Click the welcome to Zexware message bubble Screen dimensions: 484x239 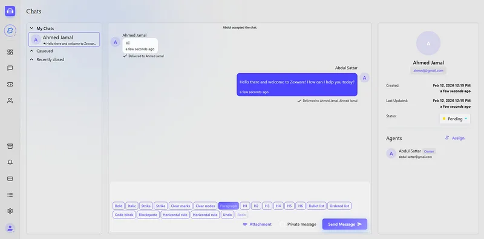click(x=297, y=85)
